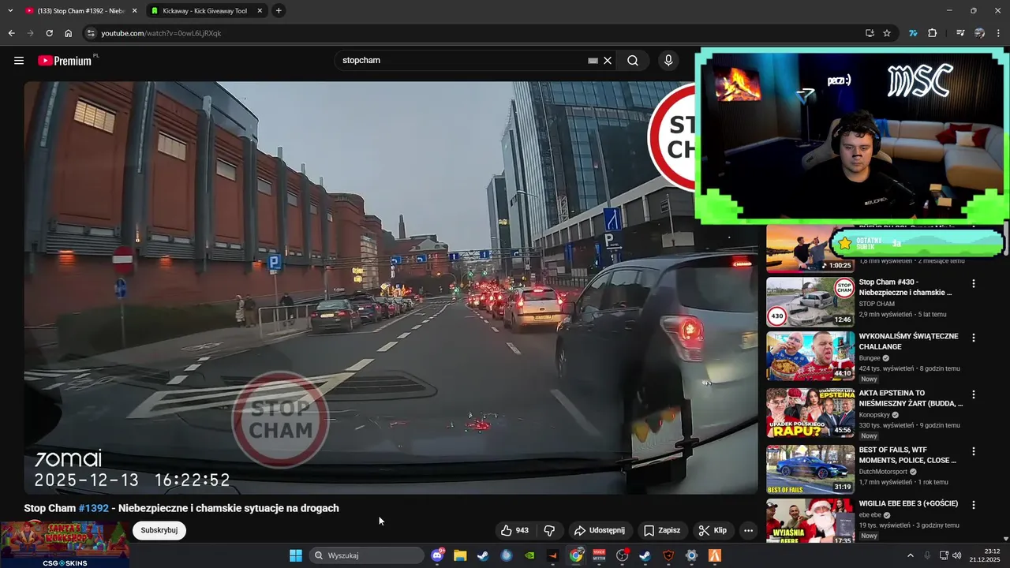This screenshot has width=1010, height=568.
Task: Start voice search with the microphone
Action: (668, 61)
